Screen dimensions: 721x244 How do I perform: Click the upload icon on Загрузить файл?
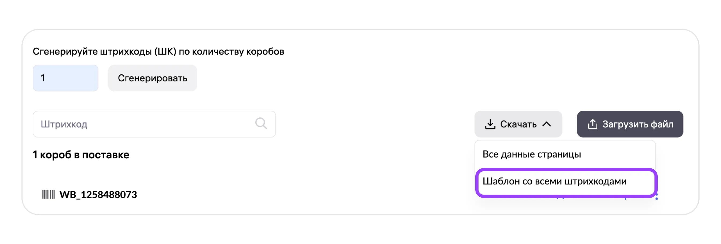[x=593, y=124]
